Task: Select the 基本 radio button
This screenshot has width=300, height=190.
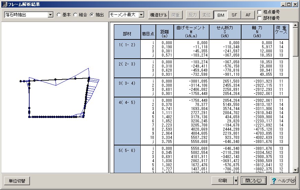Action: [x=59, y=15]
